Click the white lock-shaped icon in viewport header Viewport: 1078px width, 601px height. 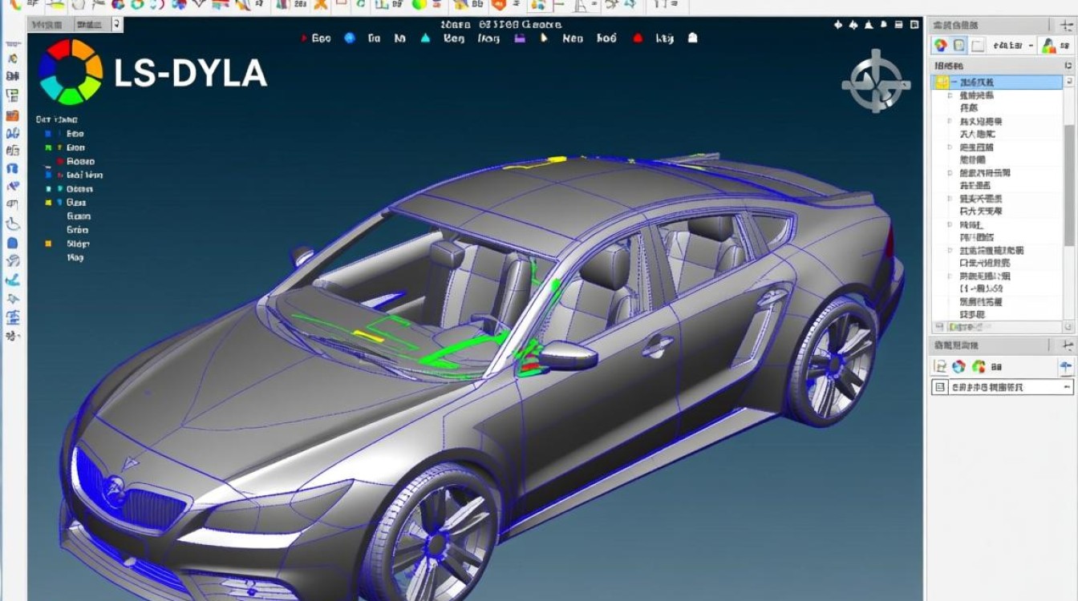[x=692, y=38]
